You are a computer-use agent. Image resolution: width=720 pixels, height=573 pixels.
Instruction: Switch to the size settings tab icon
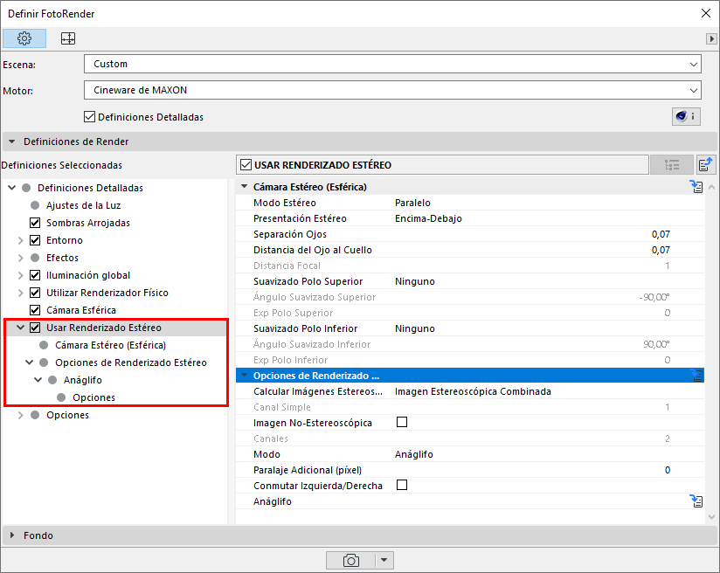pyautogui.click(x=68, y=38)
